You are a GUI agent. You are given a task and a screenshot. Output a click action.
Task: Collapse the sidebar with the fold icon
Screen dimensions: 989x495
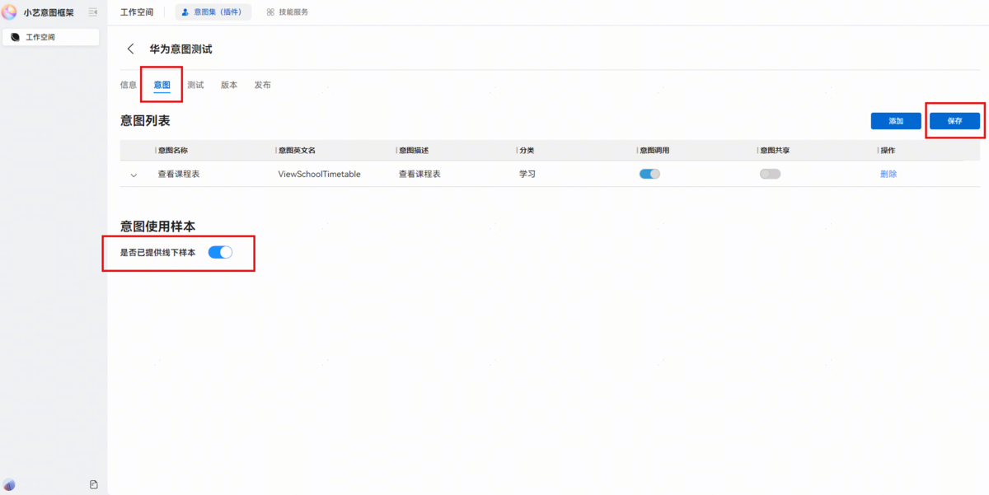[93, 12]
